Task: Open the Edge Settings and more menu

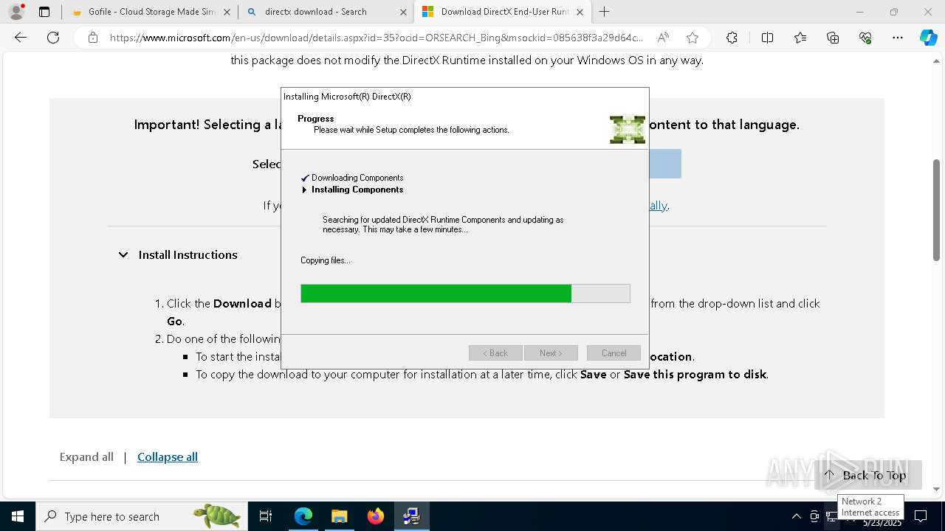Action: [898, 38]
